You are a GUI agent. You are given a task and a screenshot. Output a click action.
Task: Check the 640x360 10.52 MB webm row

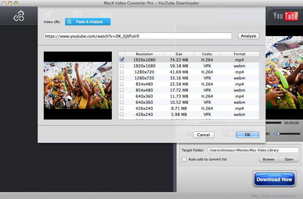tap(122, 102)
